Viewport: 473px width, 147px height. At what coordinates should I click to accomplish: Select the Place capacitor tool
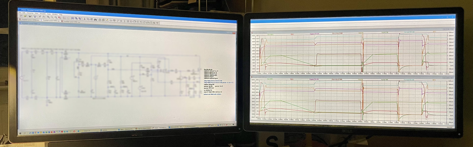click(x=121, y=21)
